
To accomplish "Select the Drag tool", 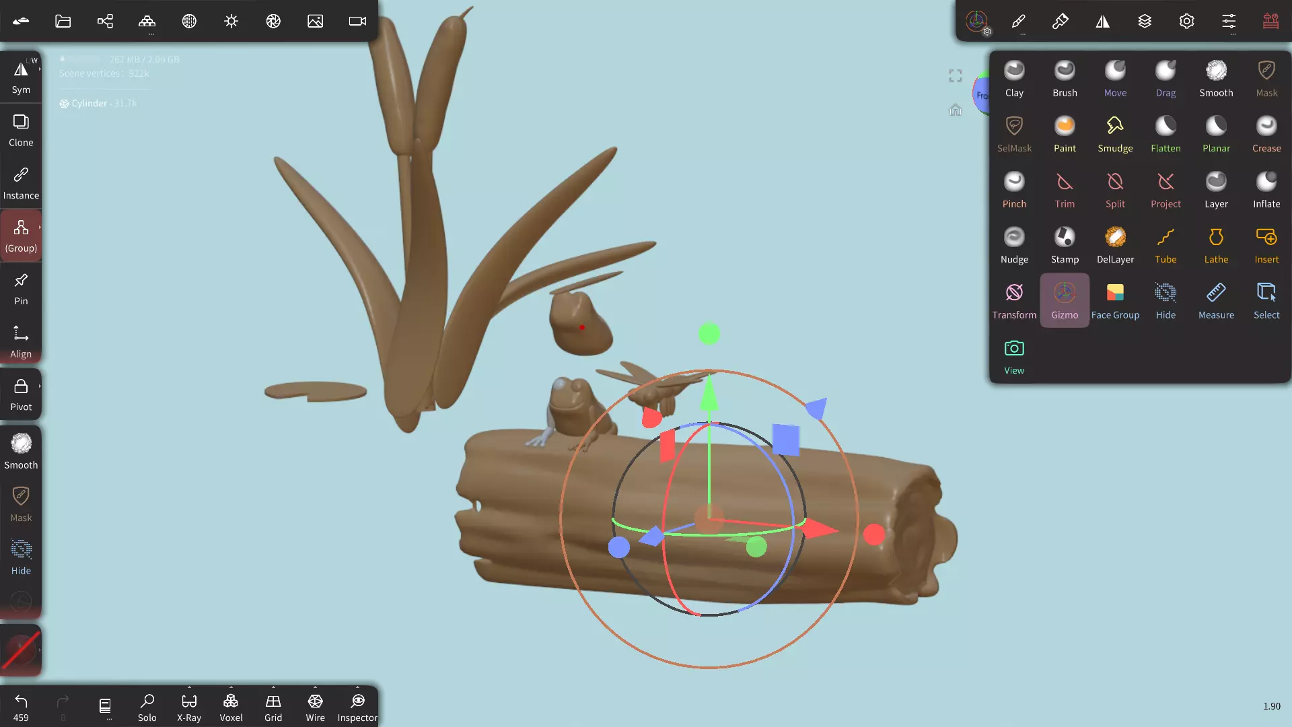I will point(1165,79).
